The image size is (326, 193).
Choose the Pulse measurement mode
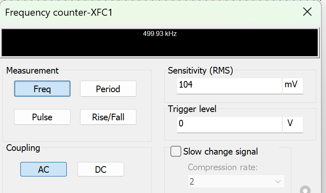coord(42,117)
